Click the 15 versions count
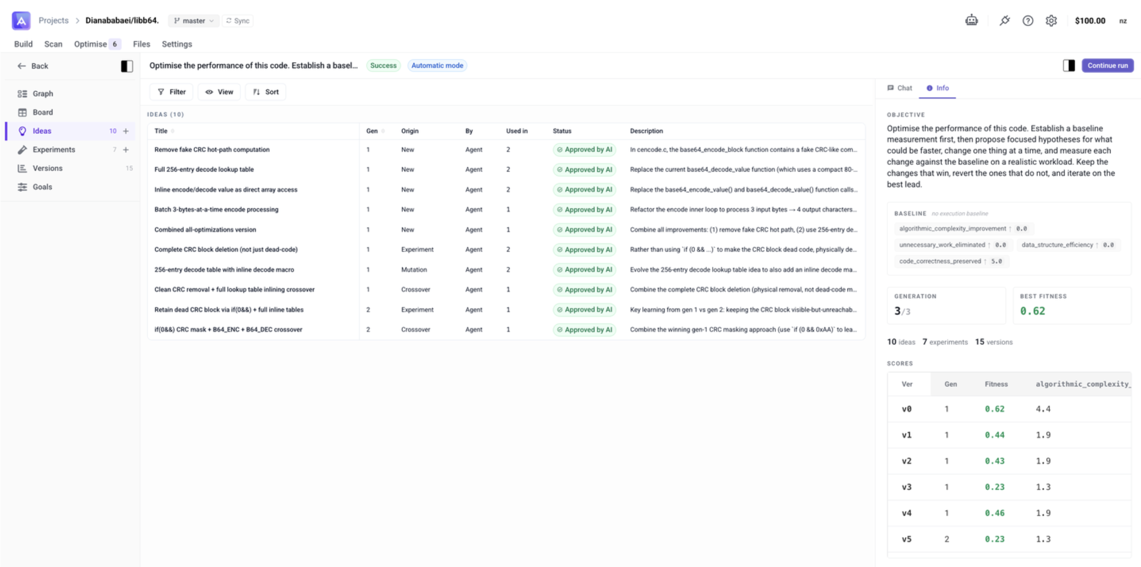The height and width of the screenshot is (567, 1141). tap(994, 342)
